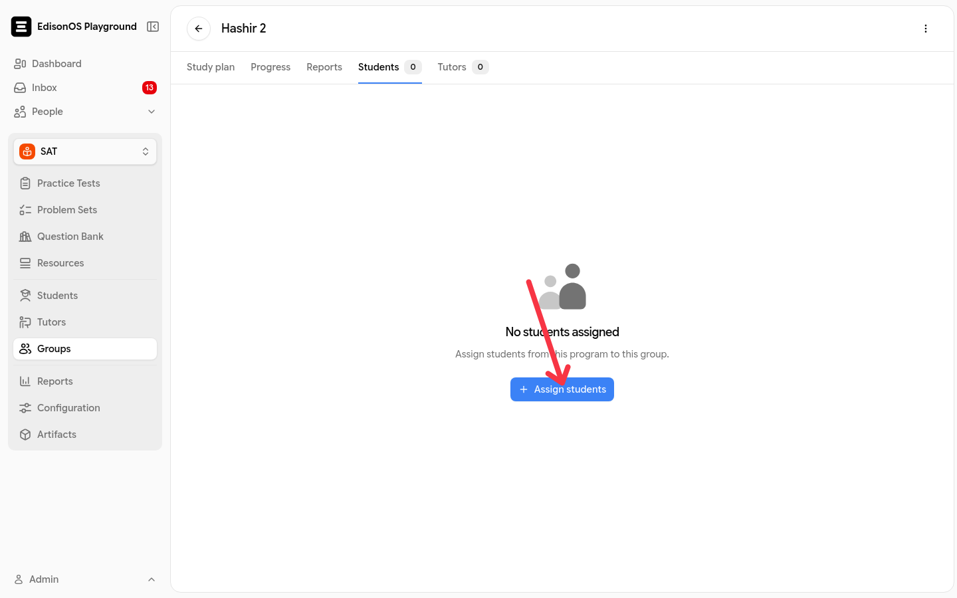Viewport: 957px width, 598px height.
Task: Click the Inbox unread badge showing 13
Action: [x=150, y=88]
